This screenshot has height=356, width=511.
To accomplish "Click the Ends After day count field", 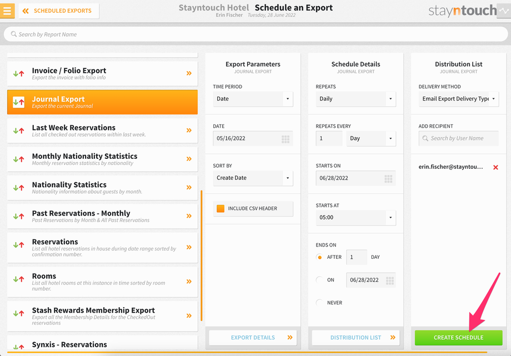I will point(357,257).
